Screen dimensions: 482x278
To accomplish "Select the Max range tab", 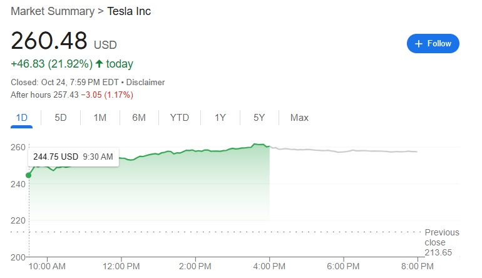I will (299, 118).
